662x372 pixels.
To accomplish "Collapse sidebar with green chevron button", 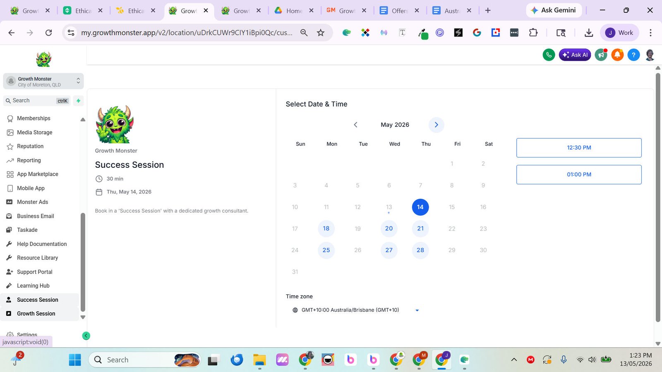I will coord(86,336).
